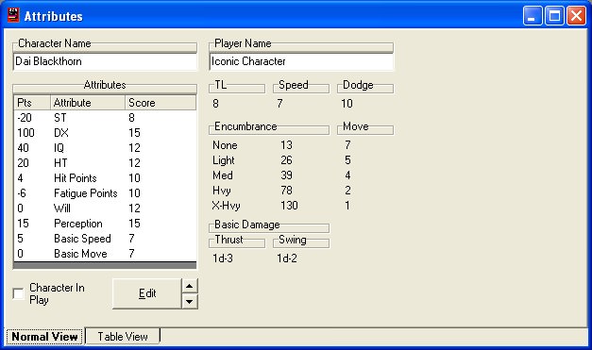Click the down arrow beside Edit
The height and width of the screenshot is (350, 592).
(x=190, y=301)
